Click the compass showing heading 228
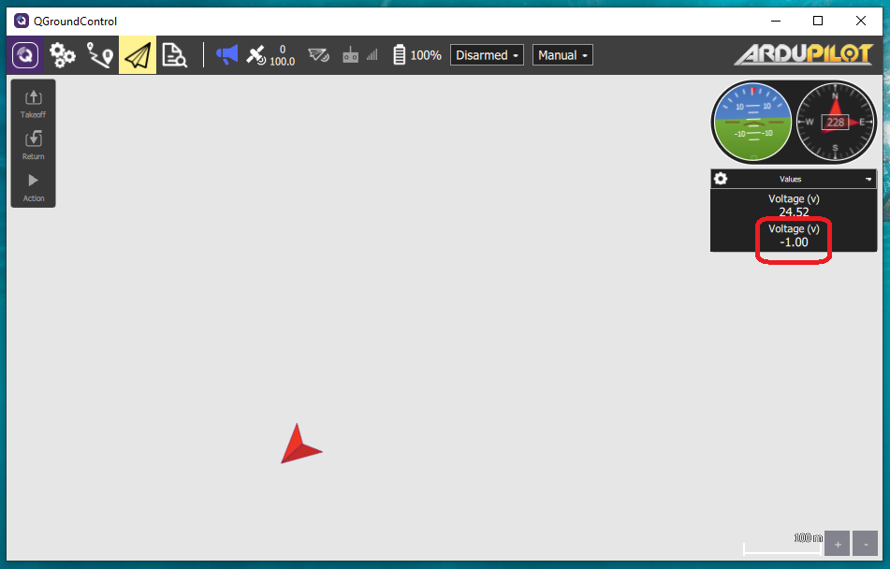Screen dimensions: 890x569 834,122
